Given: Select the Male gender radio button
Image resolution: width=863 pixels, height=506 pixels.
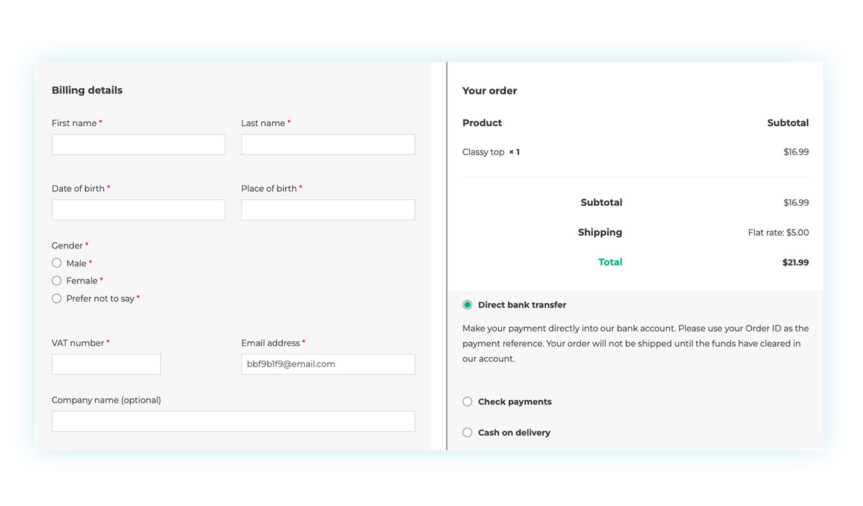Looking at the screenshot, I should pyautogui.click(x=56, y=262).
